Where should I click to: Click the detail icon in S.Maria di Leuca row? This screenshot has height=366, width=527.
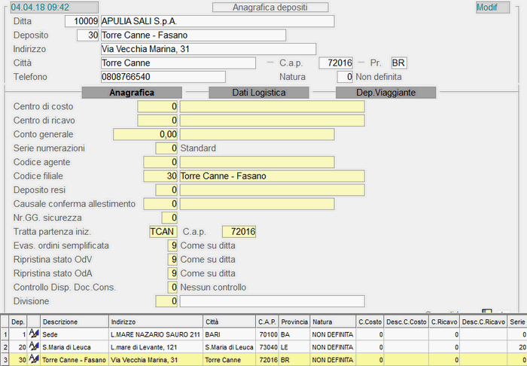click(34, 347)
